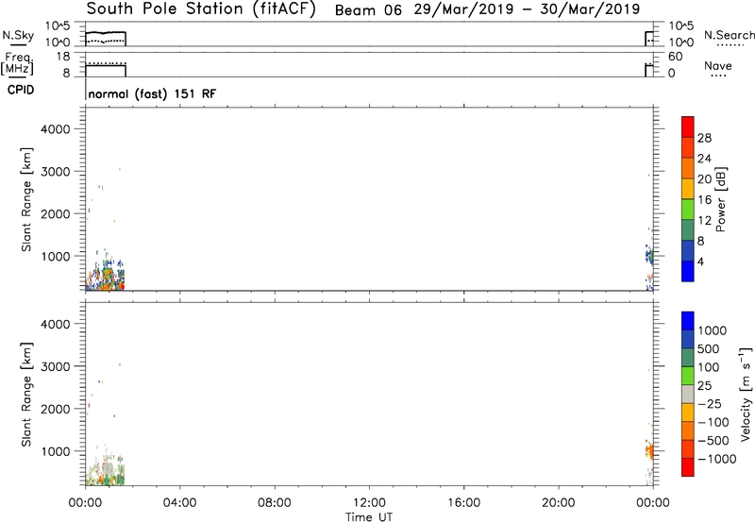Click the 'Time UT' axis label

pos(369,517)
